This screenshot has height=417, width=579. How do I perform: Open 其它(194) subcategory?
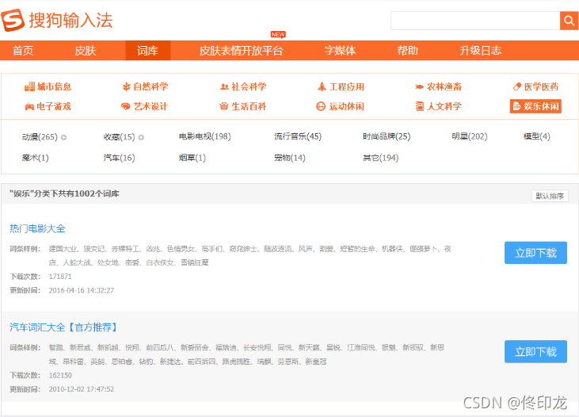(x=381, y=158)
